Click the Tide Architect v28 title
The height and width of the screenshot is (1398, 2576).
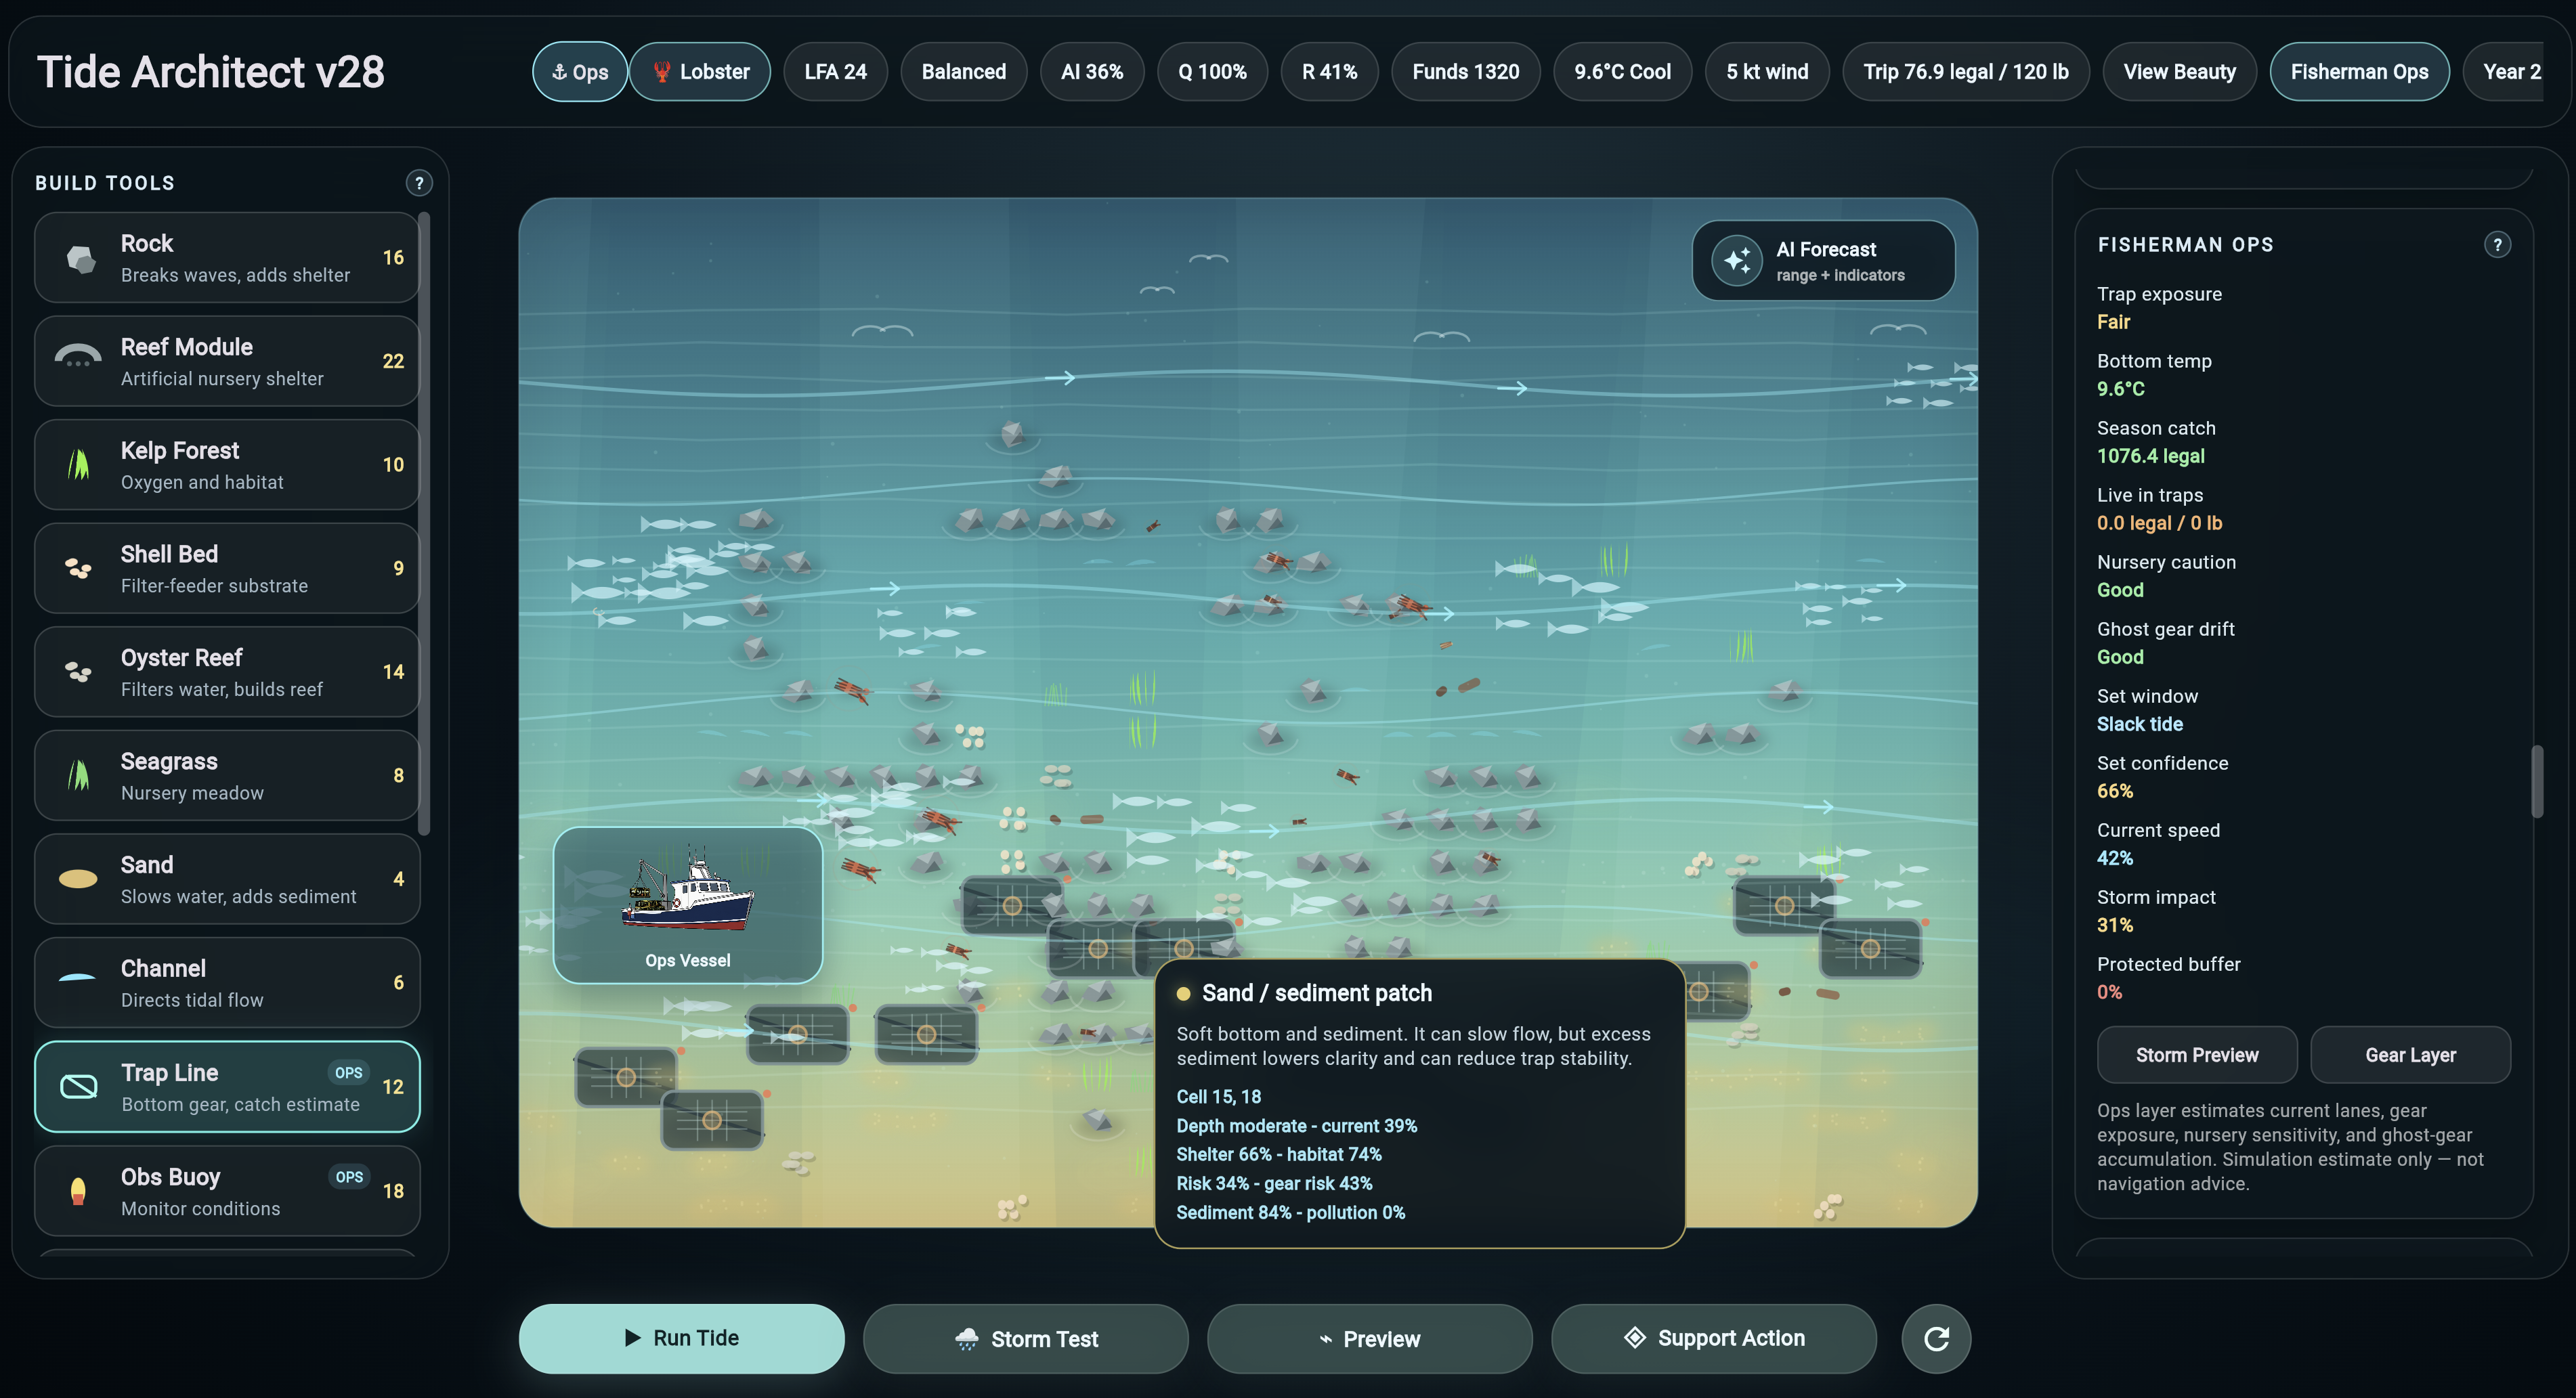click(210, 72)
